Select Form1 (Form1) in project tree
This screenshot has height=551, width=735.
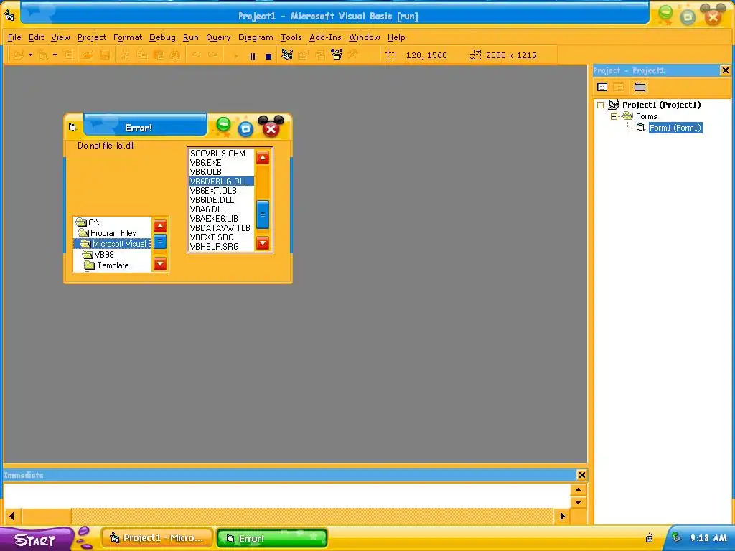click(675, 128)
